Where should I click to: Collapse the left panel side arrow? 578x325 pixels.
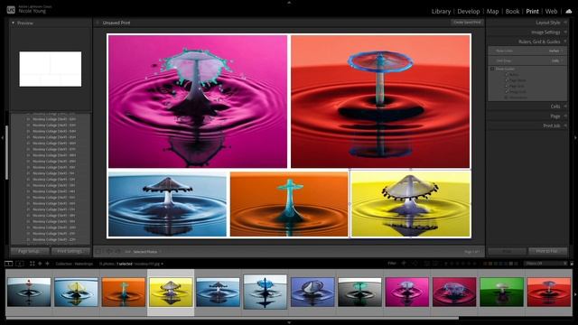(x=2, y=138)
